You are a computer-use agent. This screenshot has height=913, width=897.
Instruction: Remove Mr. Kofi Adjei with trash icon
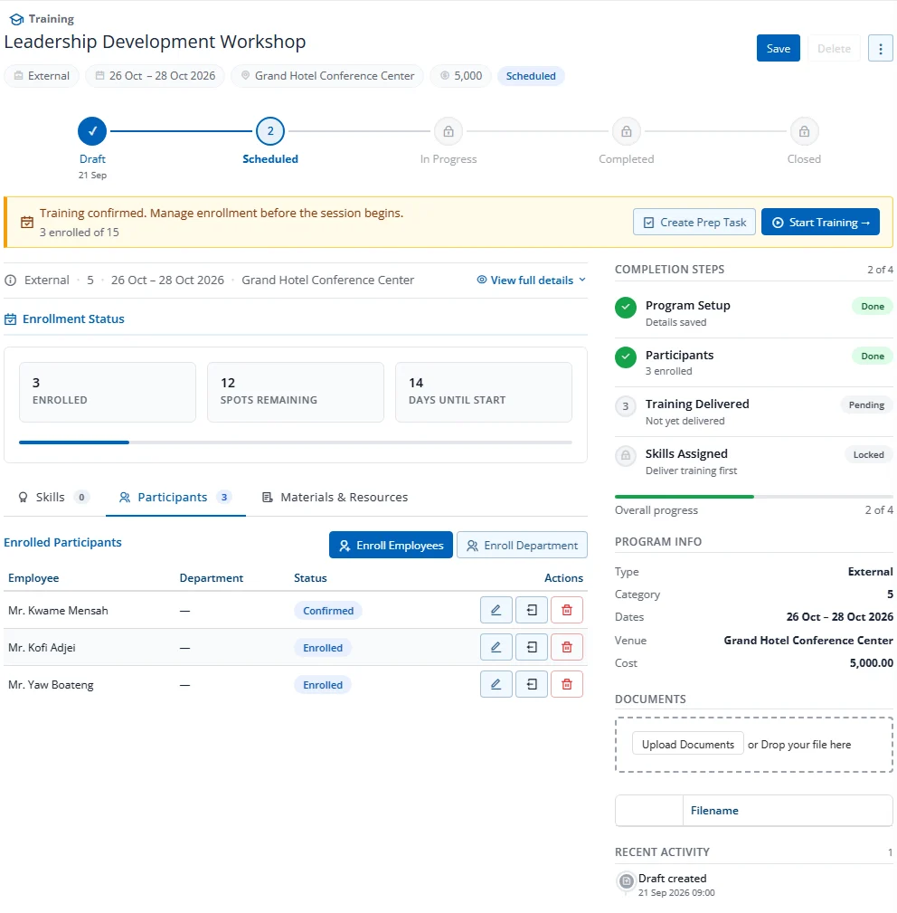(567, 648)
